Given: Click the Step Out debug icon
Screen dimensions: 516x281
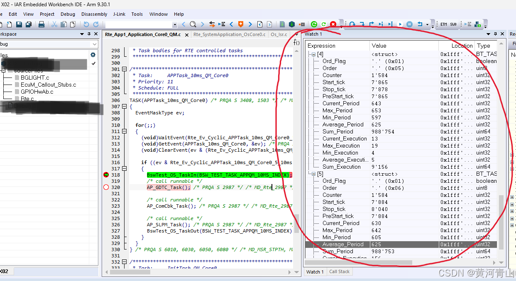Looking at the screenshot, I should point(371,24).
